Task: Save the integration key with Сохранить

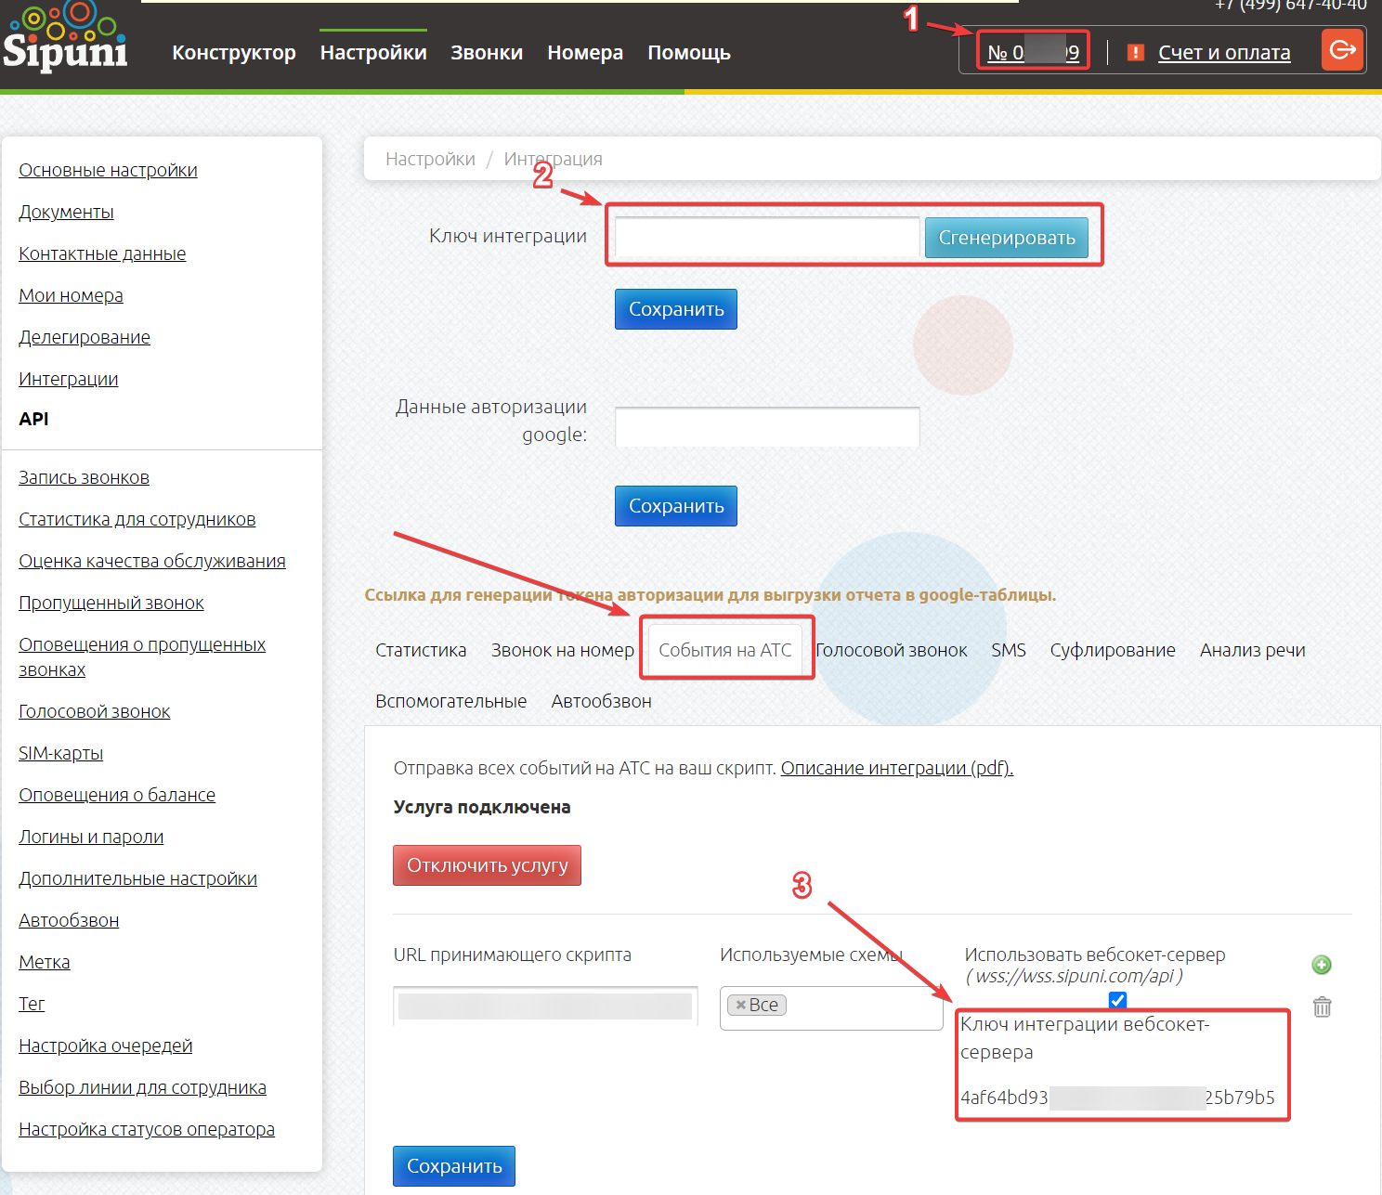Action: tap(676, 309)
